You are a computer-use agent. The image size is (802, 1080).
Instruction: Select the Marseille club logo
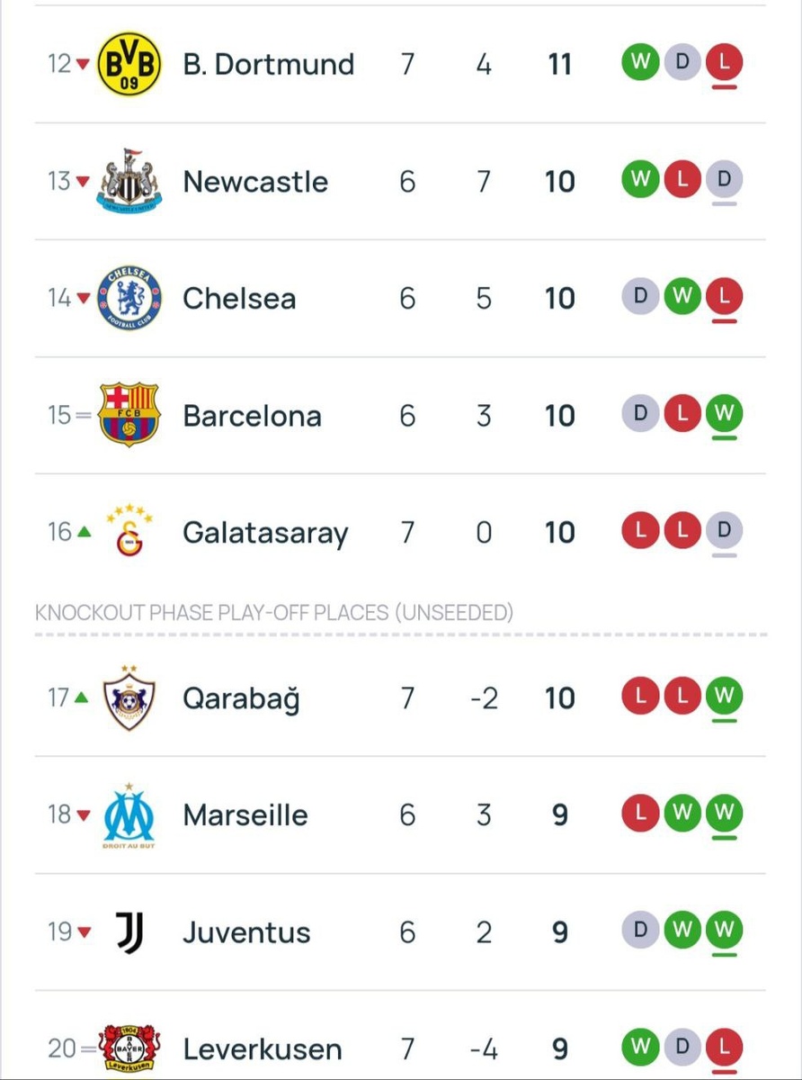129,815
